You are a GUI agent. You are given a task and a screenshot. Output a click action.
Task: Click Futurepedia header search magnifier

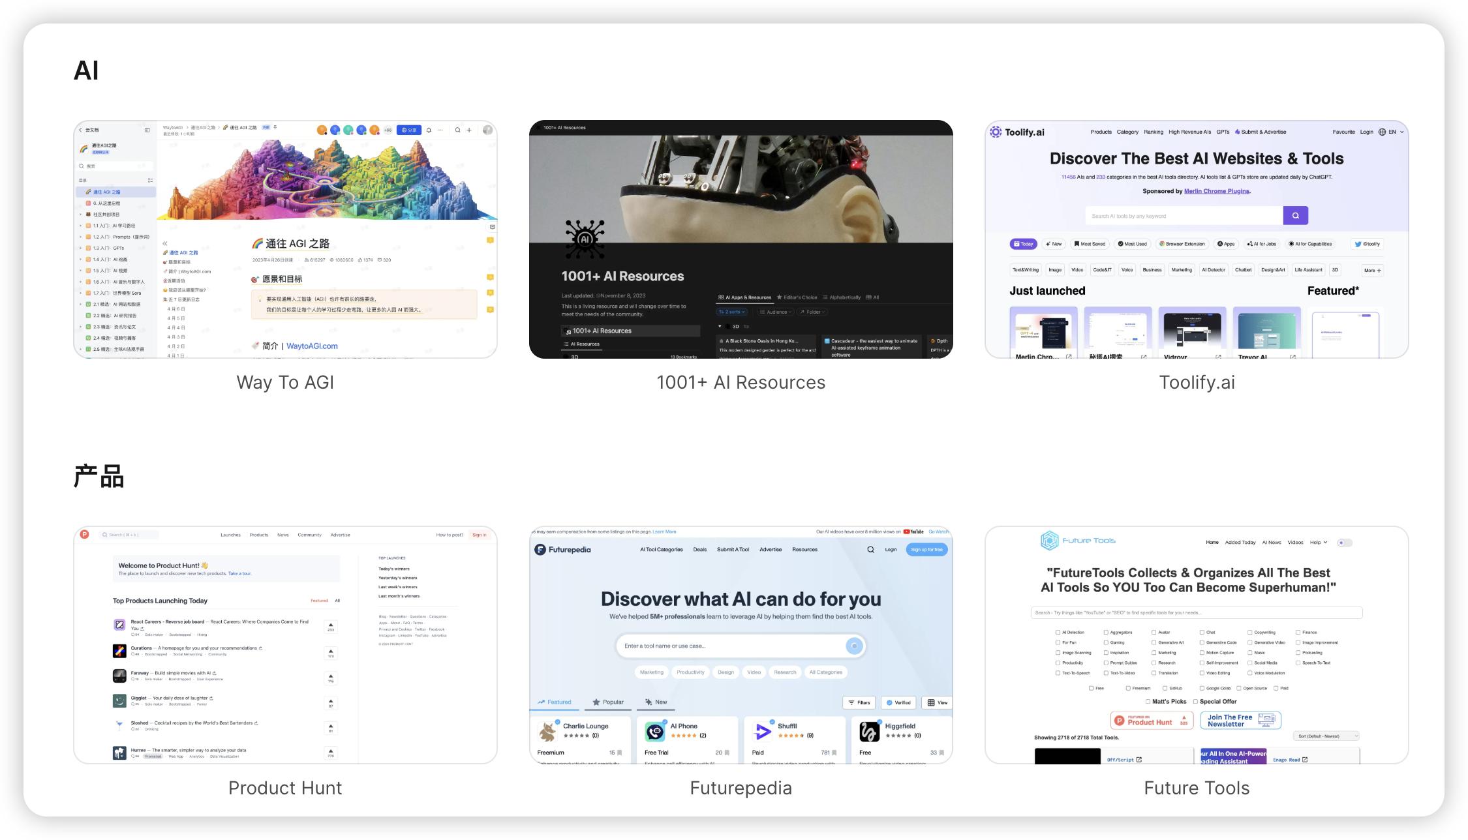(870, 550)
